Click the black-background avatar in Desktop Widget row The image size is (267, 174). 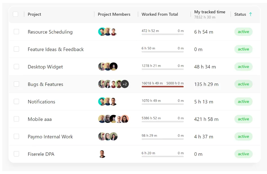[x=114, y=67]
